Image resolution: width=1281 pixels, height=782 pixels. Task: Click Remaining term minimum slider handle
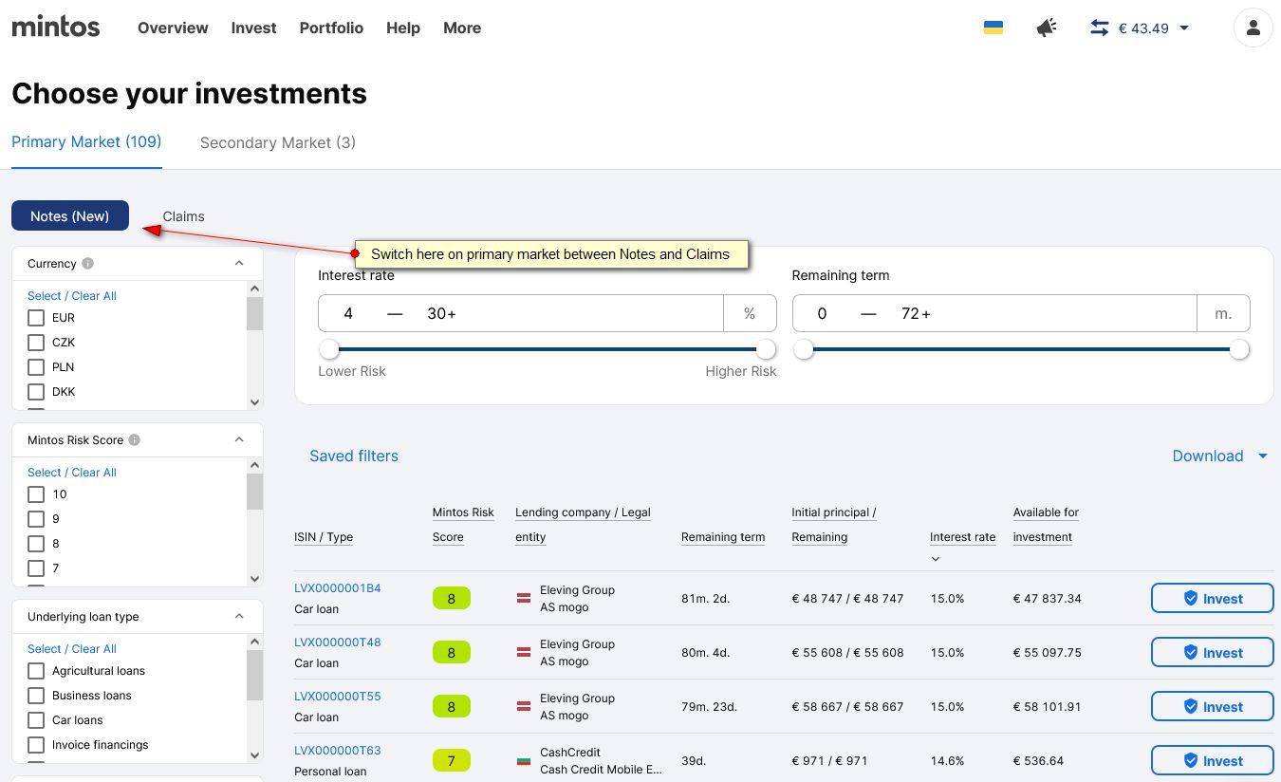pos(804,349)
